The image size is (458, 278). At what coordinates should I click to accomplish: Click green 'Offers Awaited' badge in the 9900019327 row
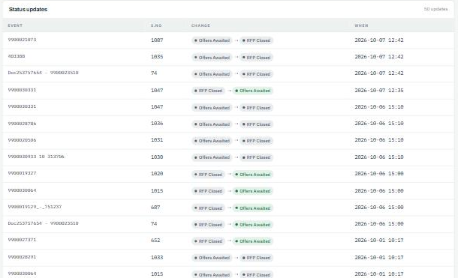pos(253,175)
